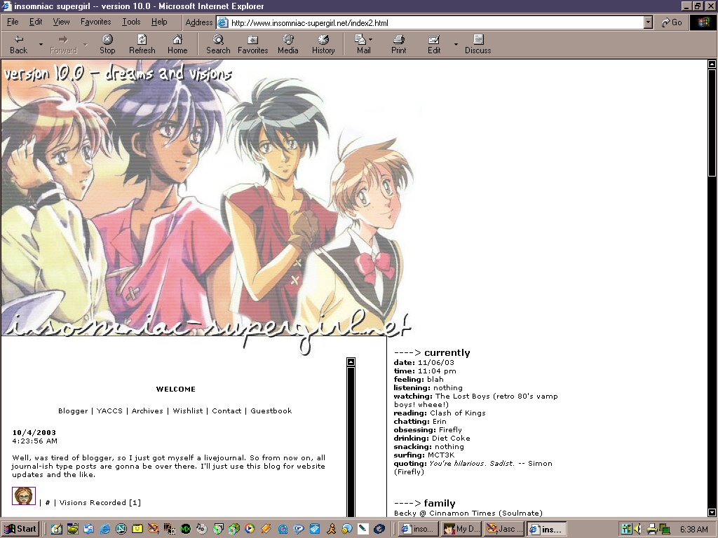Click the Edit toolbar button
This screenshot has height=538, width=718.
[x=434, y=44]
